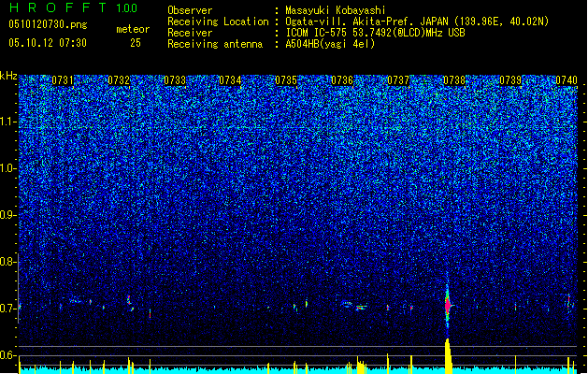Click the 0731 time marker
Screen dimensions: 588x374
click(63, 80)
